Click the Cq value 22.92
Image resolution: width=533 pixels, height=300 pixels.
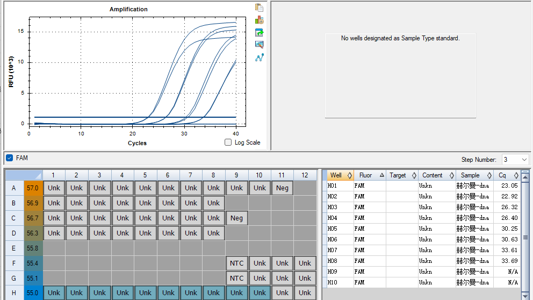tap(509, 196)
